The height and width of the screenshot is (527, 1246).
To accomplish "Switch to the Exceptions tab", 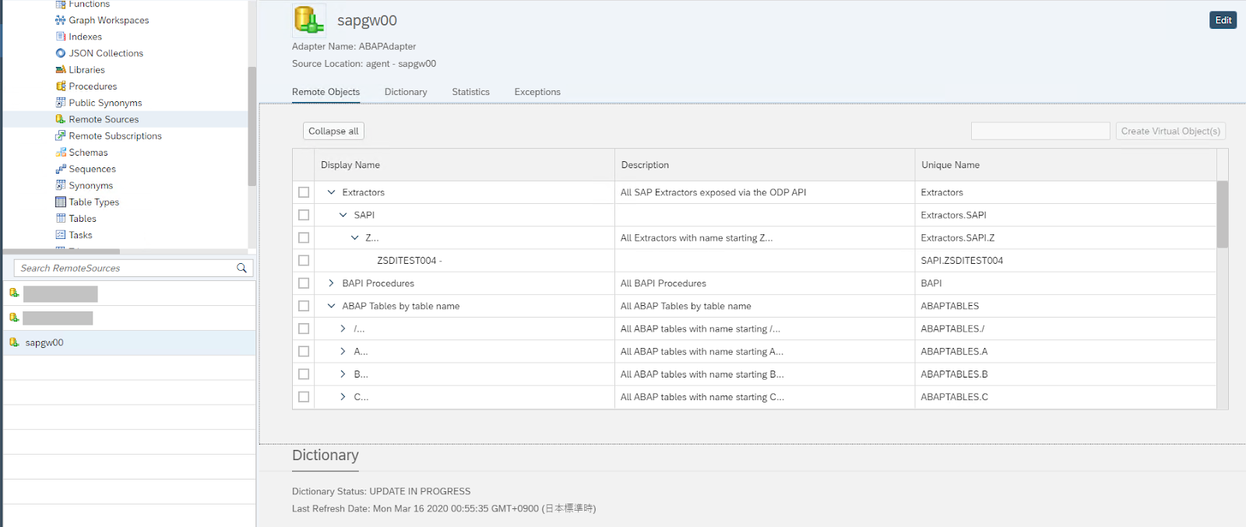I will 537,92.
